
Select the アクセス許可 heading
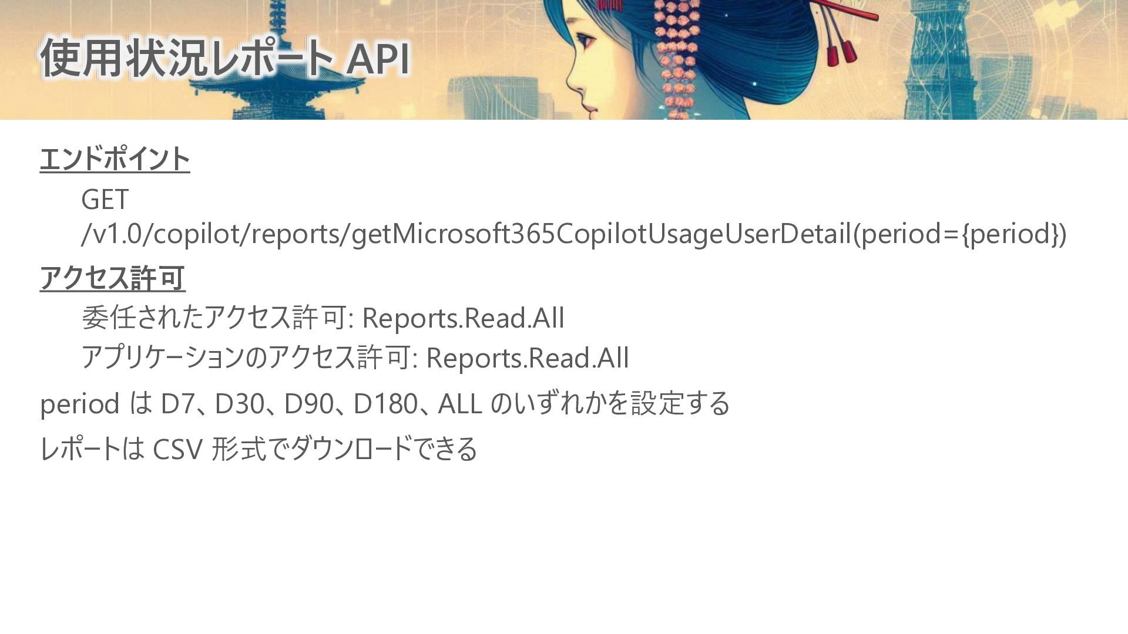pyautogui.click(x=112, y=278)
